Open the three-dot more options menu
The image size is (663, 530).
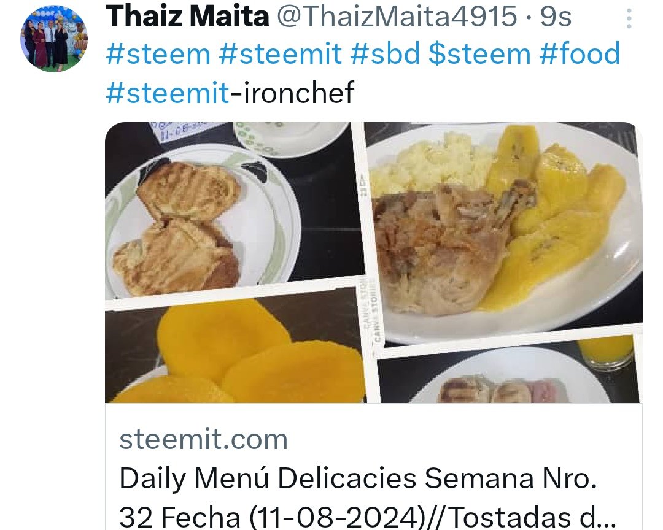[629, 18]
